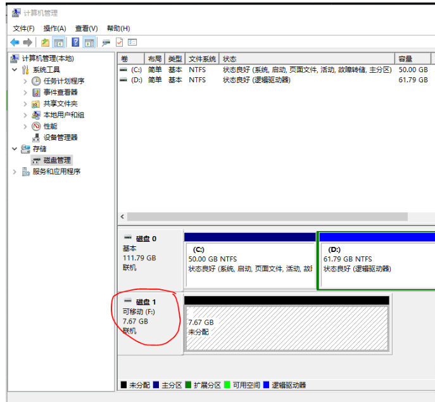This screenshot has width=435, height=402.
Task: Click the green 扩展分区 legend swatch
Action: tap(188, 385)
